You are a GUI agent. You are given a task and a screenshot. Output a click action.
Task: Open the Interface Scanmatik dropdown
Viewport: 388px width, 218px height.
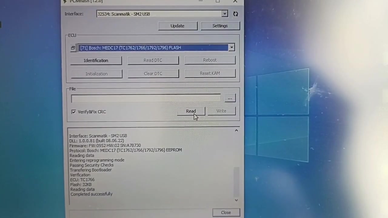(225, 14)
